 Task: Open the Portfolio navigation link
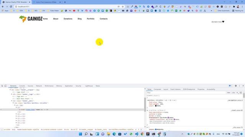pyautogui.click(x=91, y=19)
